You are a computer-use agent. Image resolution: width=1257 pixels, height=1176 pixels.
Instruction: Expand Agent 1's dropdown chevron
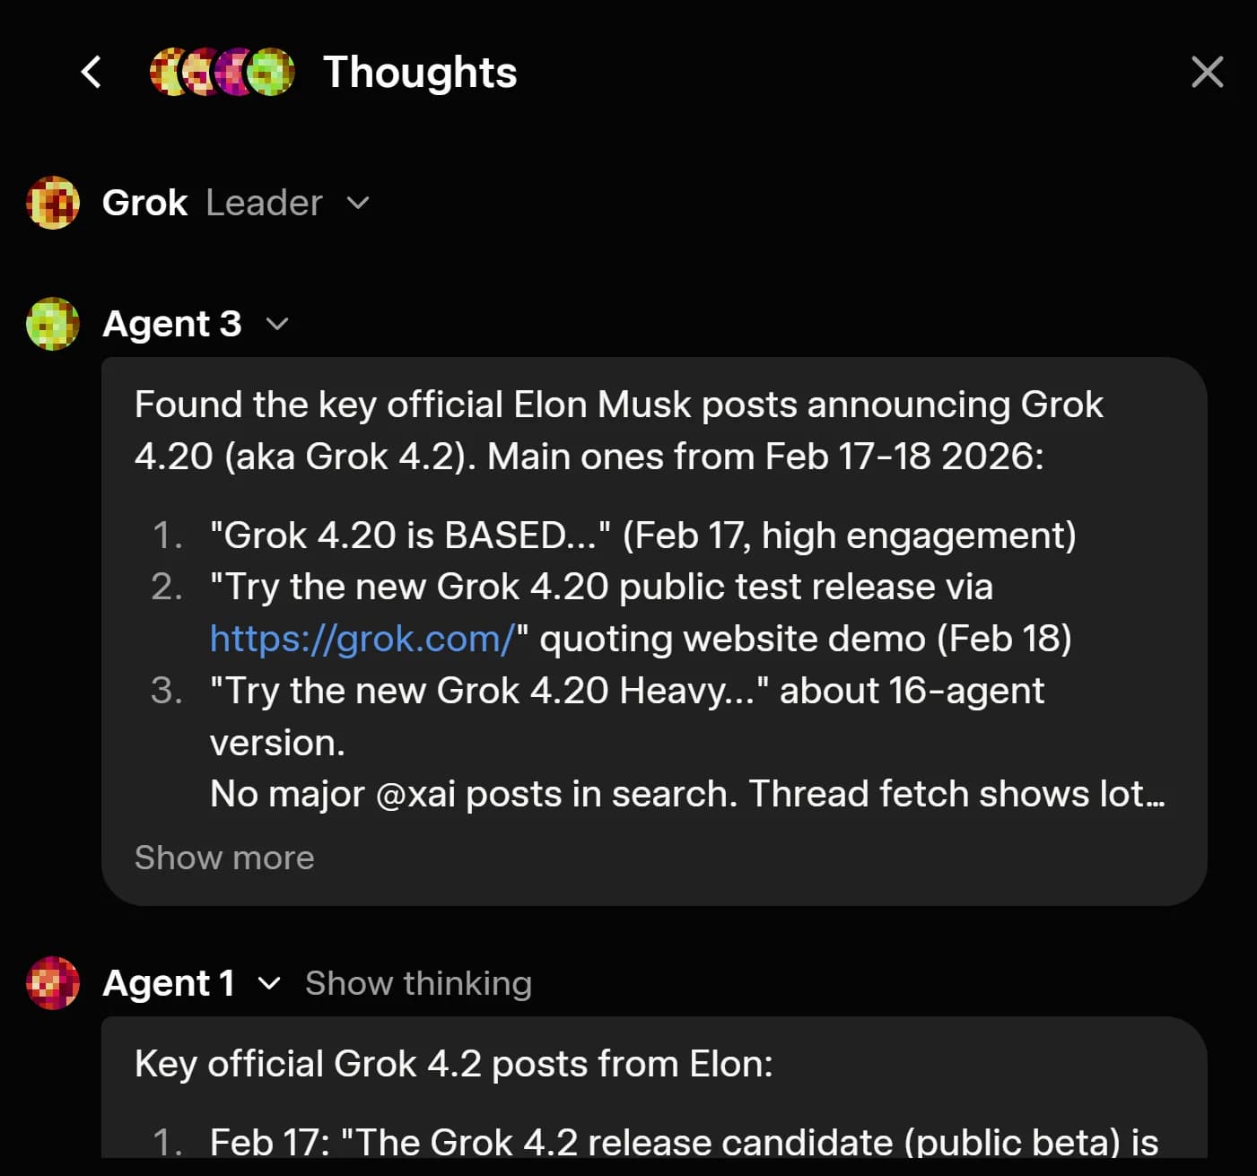(x=268, y=985)
